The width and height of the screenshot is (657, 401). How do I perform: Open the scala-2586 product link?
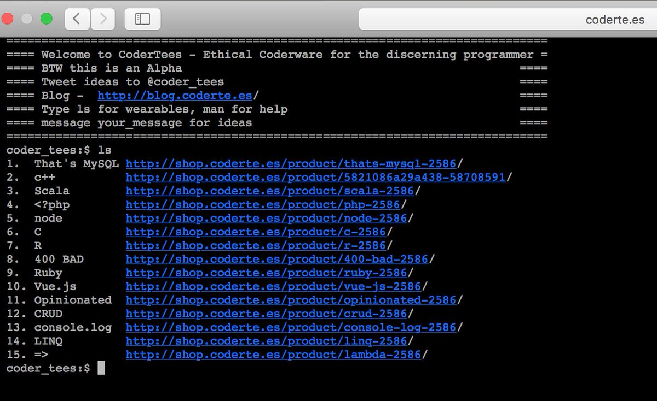[270, 191]
